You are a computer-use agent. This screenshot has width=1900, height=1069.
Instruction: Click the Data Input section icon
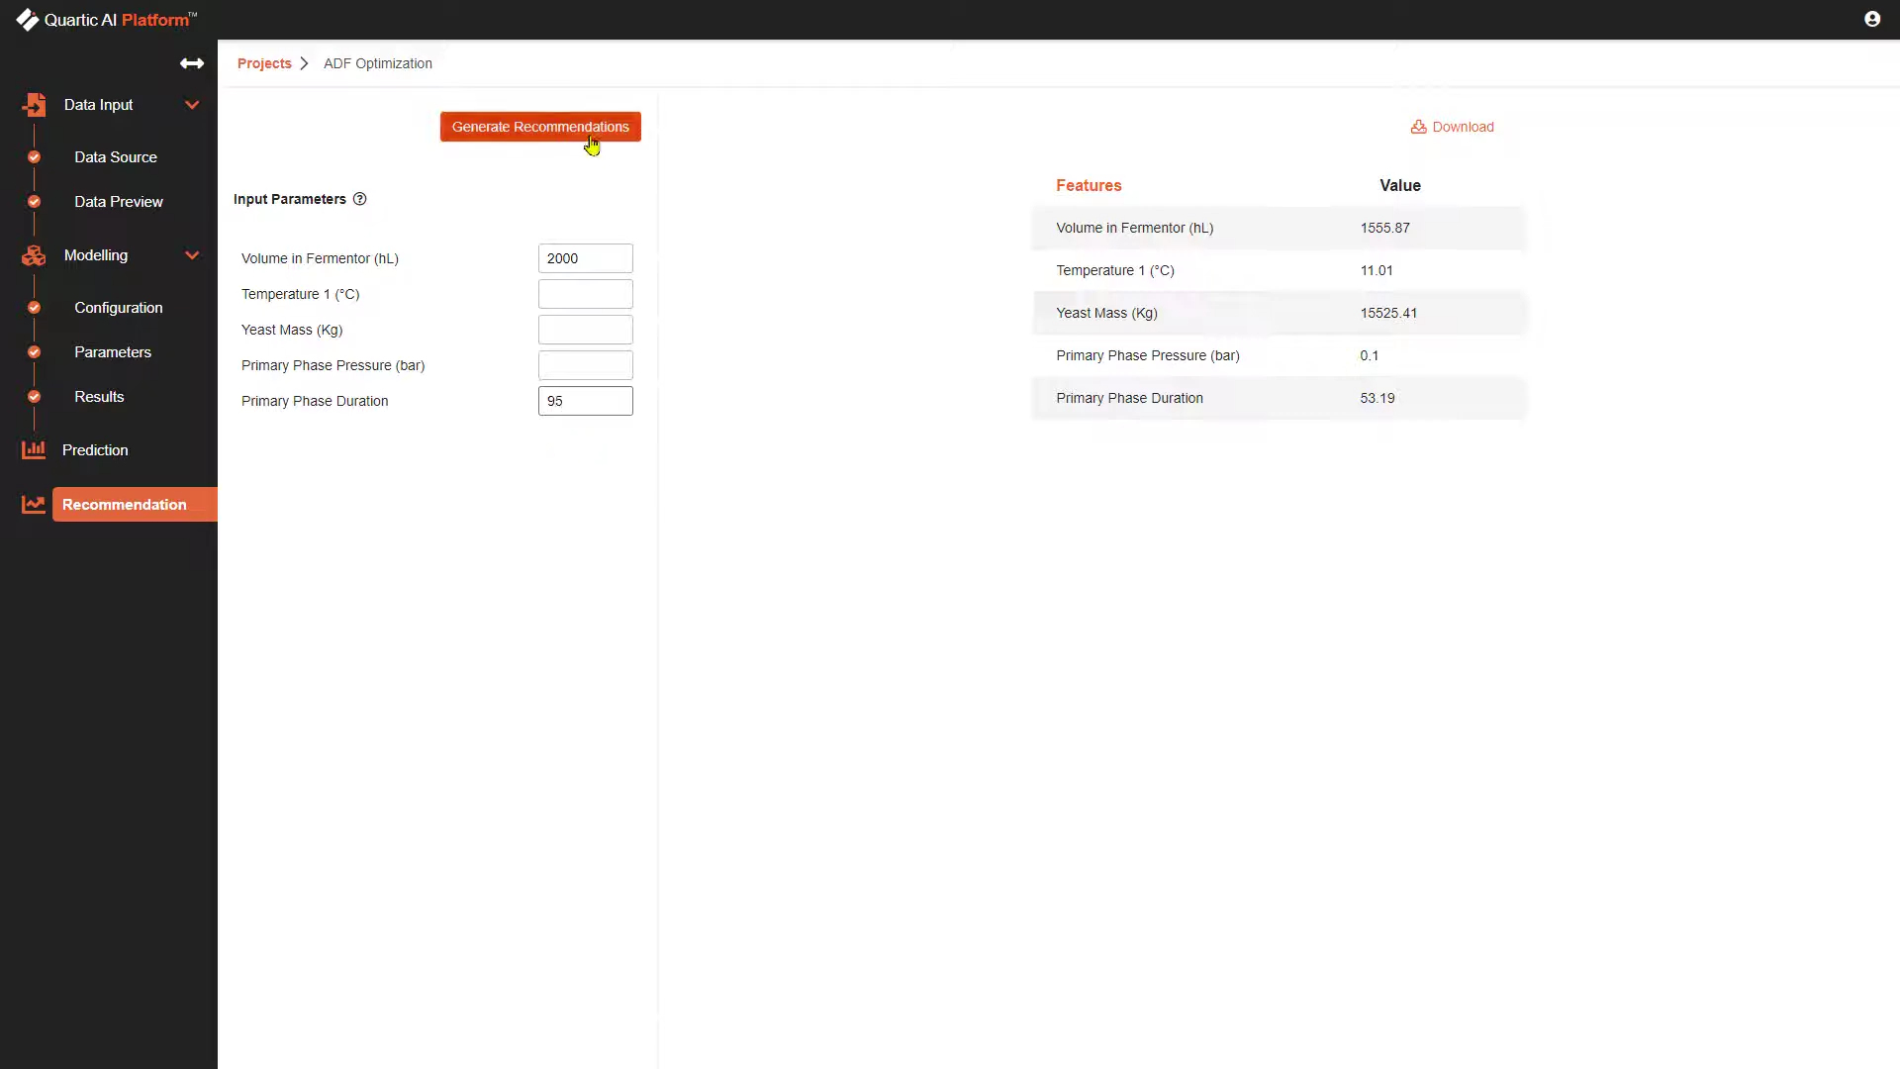pos(35,105)
